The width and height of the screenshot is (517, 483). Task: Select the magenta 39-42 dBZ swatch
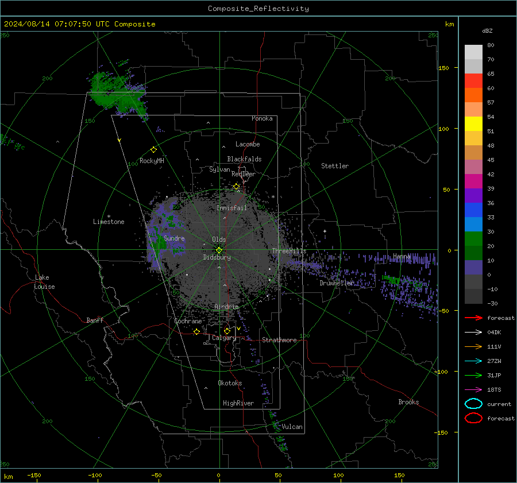click(473, 181)
